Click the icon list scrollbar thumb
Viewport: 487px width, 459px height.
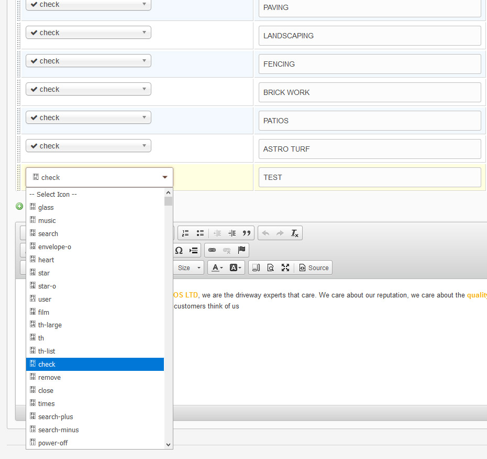[168, 201]
